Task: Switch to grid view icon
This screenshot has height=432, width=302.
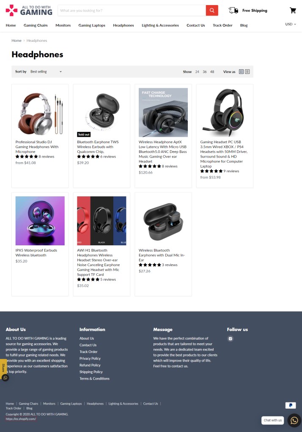Action: pyautogui.click(x=241, y=72)
